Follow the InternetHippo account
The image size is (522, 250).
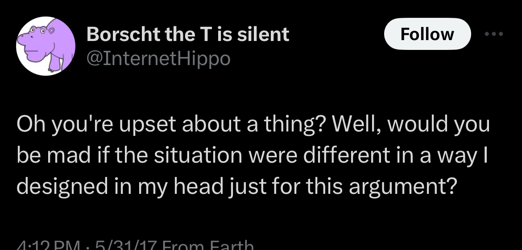click(427, 34)
